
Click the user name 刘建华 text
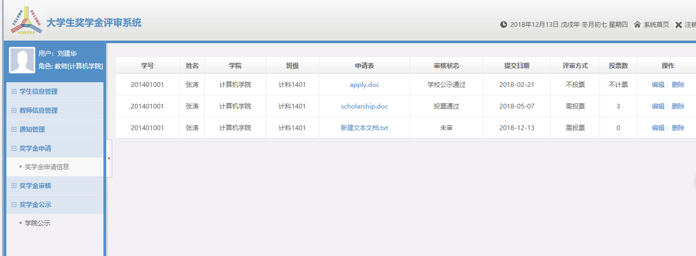[x=67, y=54]
